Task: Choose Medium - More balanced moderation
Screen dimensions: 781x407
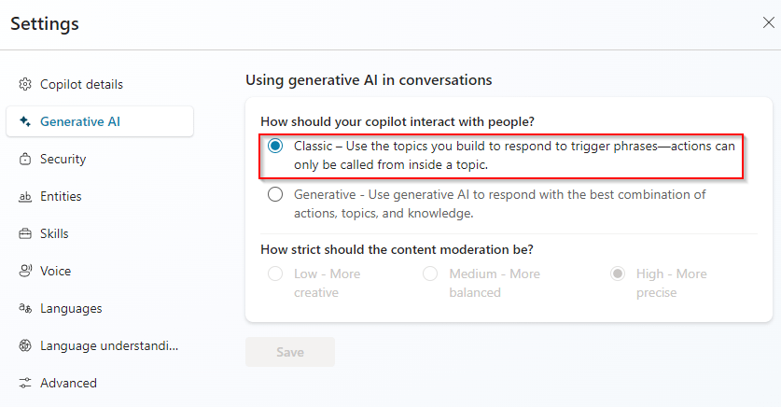Action: 430,274
